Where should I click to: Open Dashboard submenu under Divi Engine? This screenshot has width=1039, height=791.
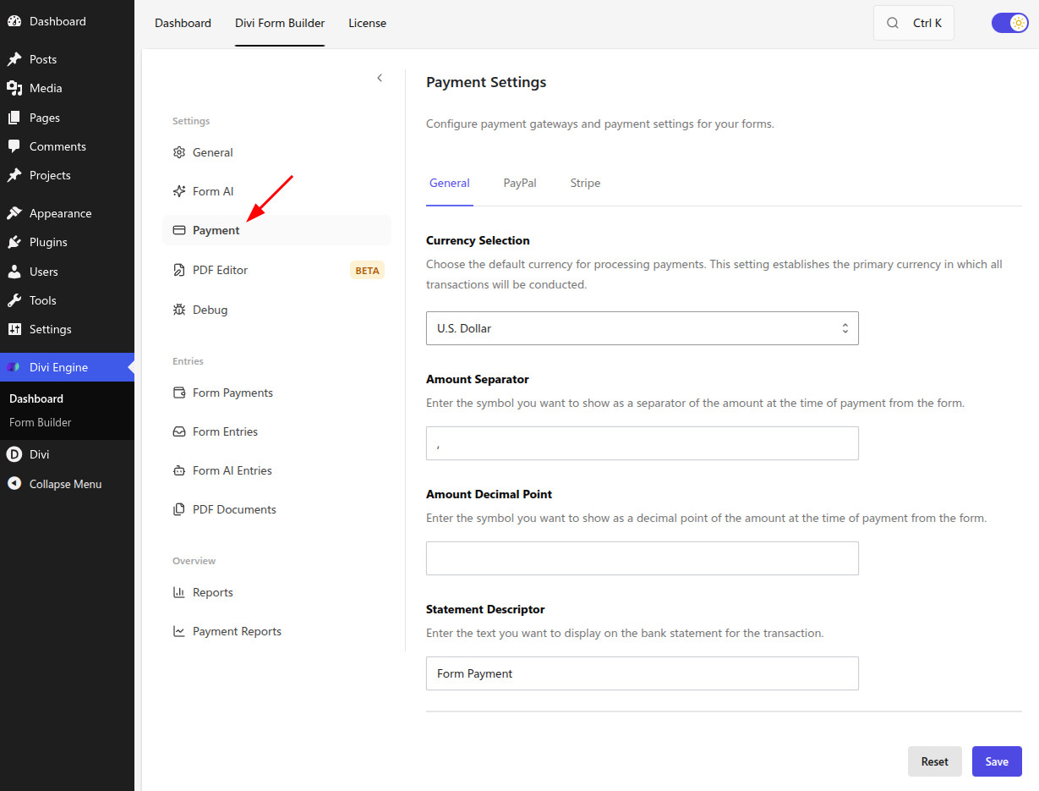click(36, 398)
